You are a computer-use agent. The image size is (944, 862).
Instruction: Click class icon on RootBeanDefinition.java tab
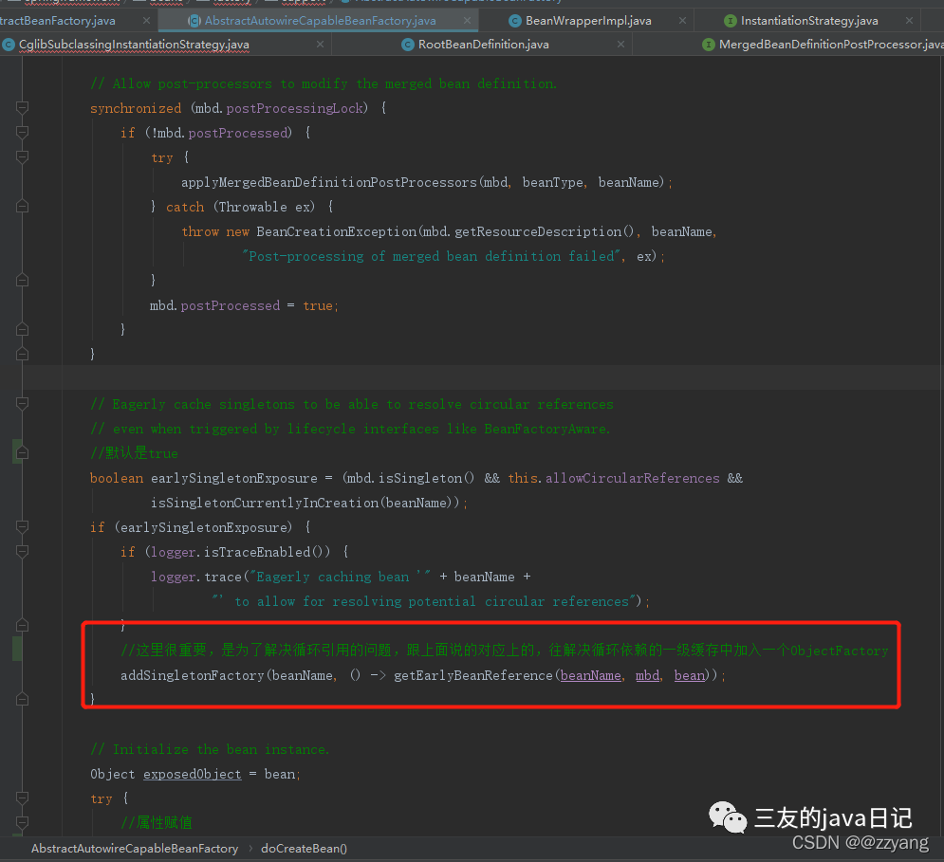[x=408, y=45]
